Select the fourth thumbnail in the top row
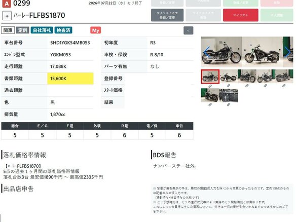Image resolution: width=296 pixels, height=222 pixels. (266, 76)
